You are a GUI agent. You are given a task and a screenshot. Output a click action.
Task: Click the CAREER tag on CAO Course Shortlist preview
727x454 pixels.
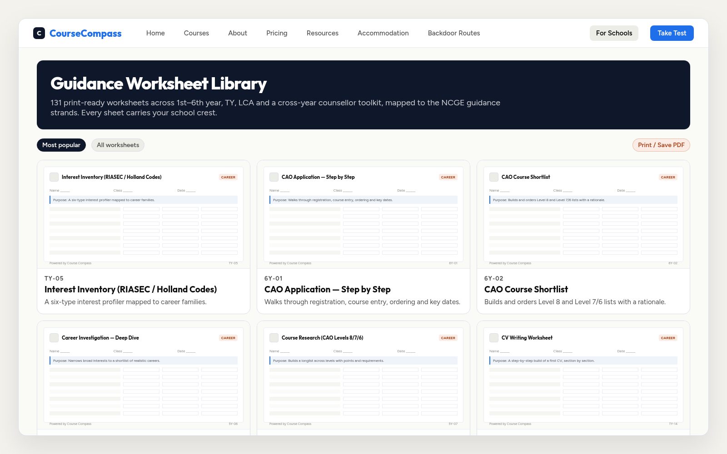click(x=668, y=177)
